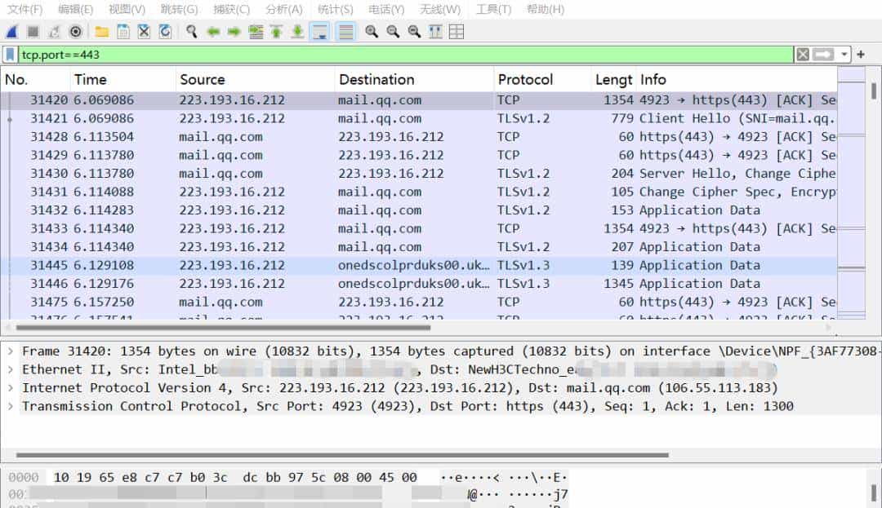
Task: Restart the current capture
Action: point(54,32)
